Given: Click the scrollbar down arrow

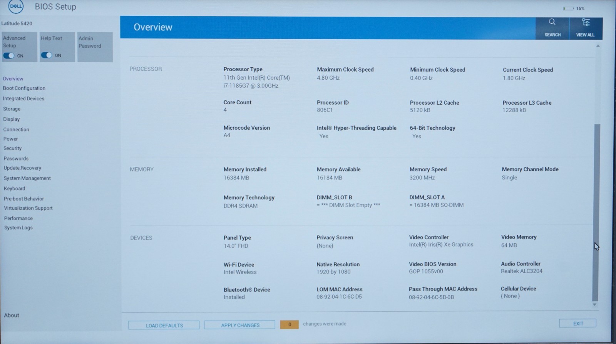Looking at the screenshot, I should click(x=595, y=305).
